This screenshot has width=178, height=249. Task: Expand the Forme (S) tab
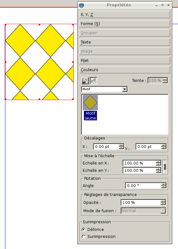(125, 24)
